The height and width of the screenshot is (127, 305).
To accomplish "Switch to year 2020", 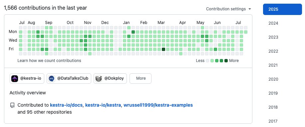I will [273, 79].
